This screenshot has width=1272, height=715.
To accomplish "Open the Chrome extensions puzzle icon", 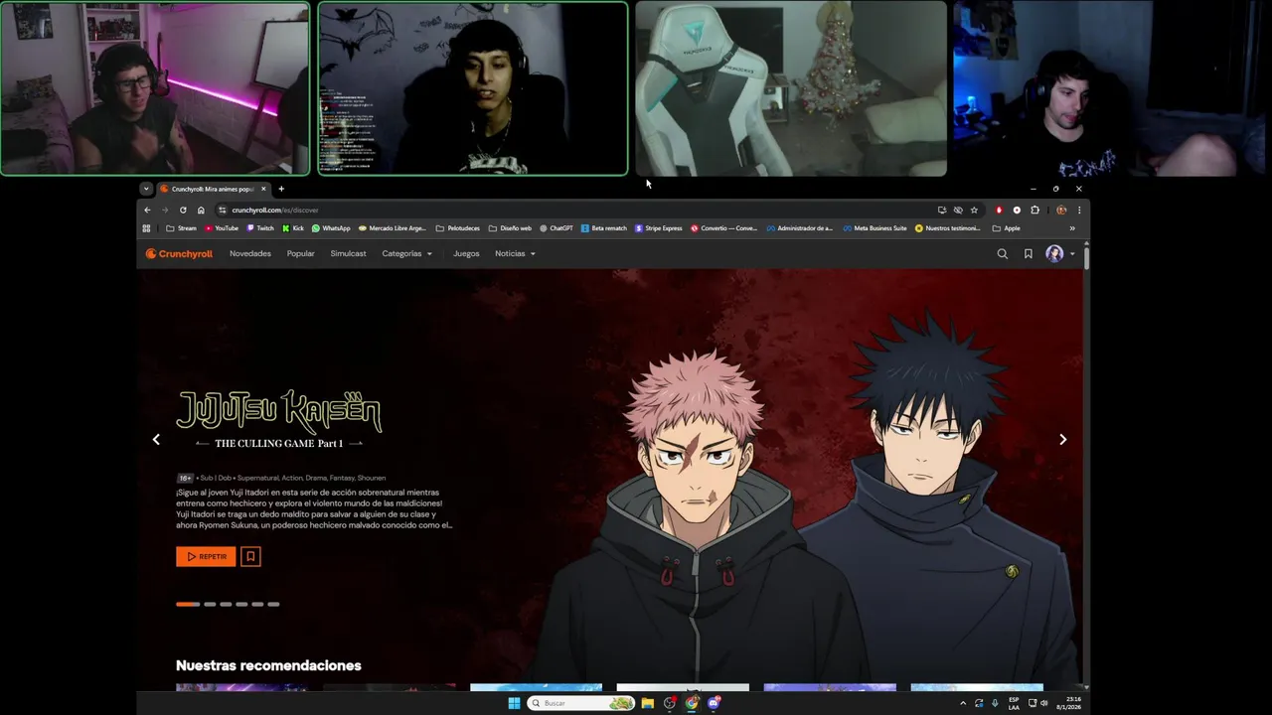I will click(x=1034, y=210).
